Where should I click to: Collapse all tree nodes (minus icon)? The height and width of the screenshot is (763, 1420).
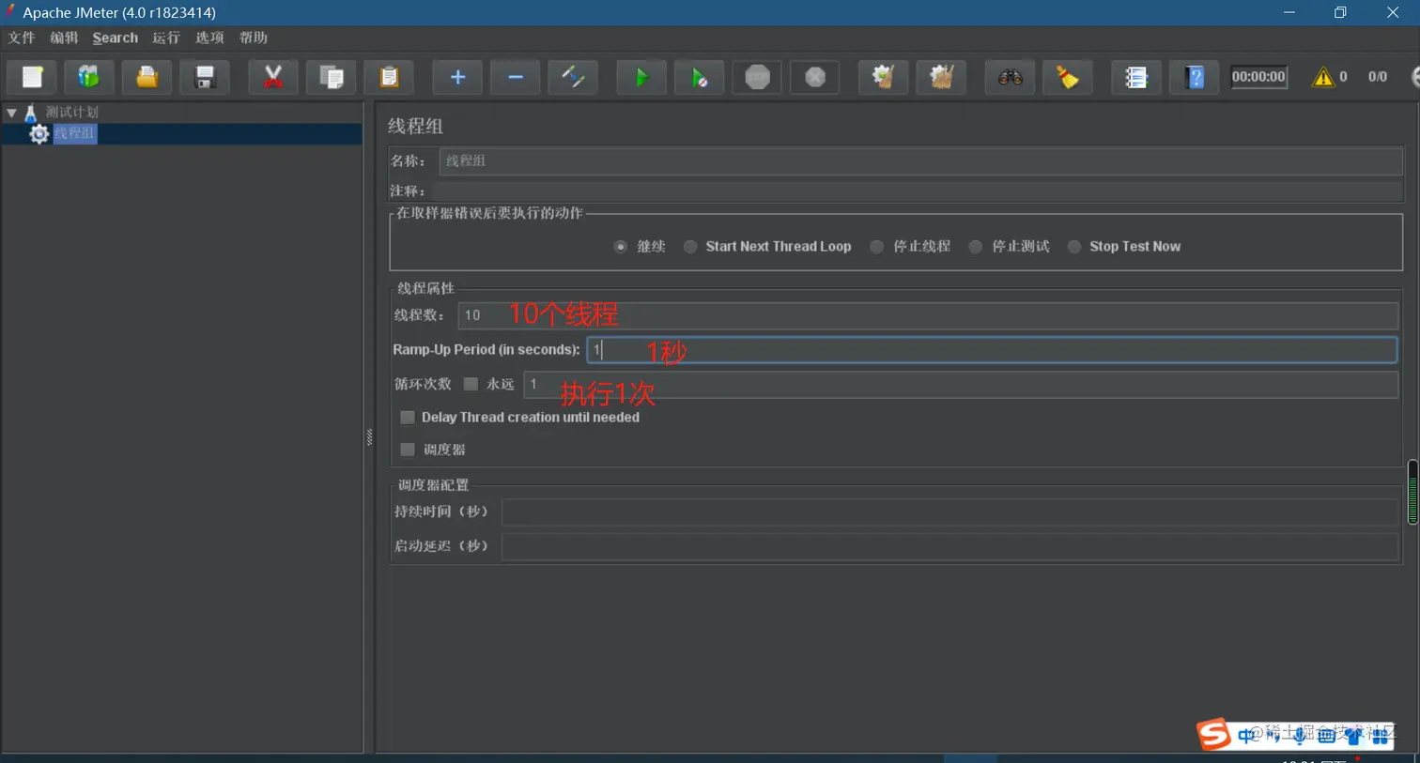(x=516, y=77)
